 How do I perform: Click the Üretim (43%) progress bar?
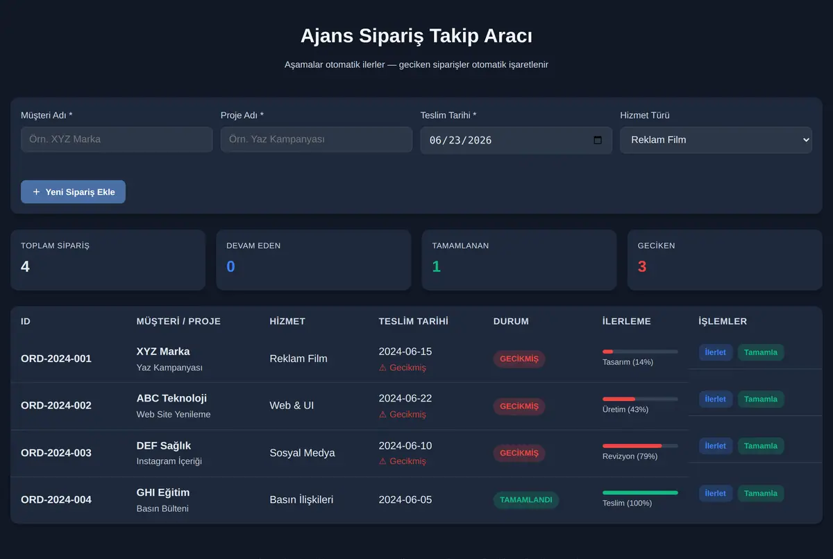[640, 399]
